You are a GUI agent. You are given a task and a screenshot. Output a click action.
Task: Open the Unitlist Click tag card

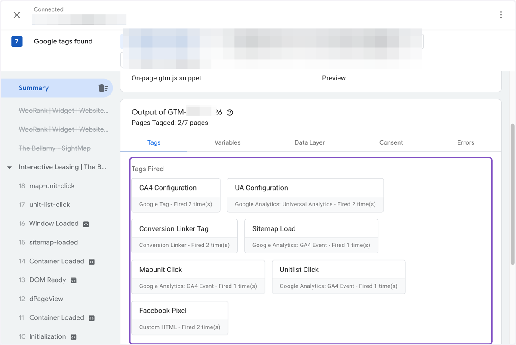(x=339, y=277)
